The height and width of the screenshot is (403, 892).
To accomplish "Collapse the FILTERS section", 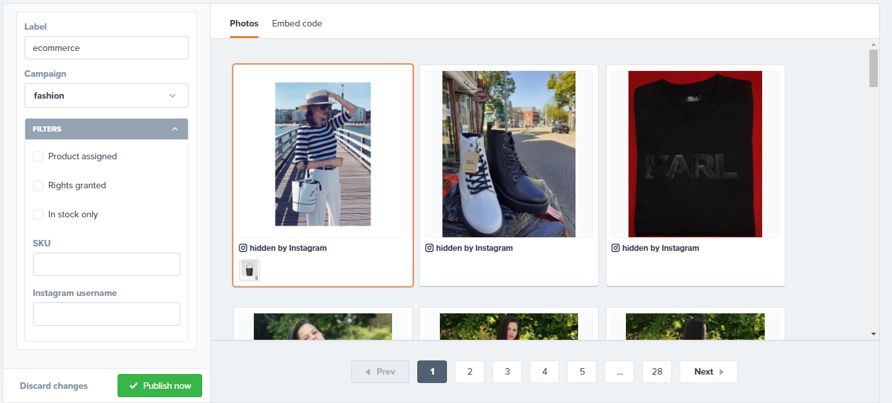I will 175,129.
